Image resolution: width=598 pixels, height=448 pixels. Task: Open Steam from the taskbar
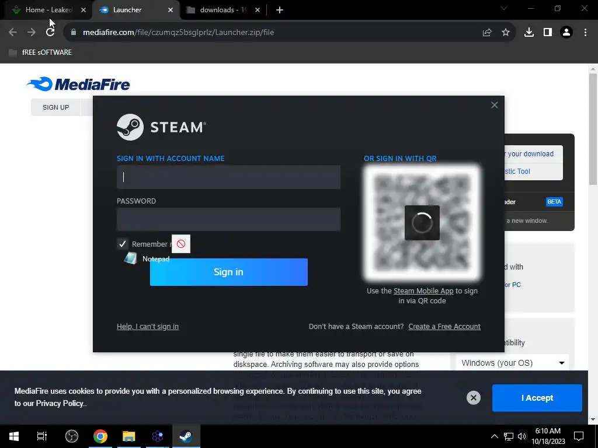point(186,436)
